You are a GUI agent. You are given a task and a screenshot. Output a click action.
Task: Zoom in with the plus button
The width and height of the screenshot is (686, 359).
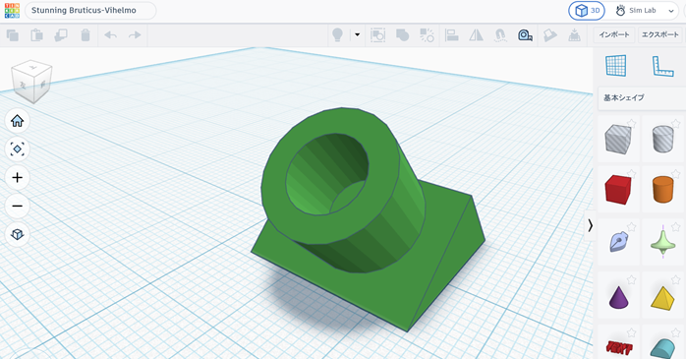click(17, 178)
